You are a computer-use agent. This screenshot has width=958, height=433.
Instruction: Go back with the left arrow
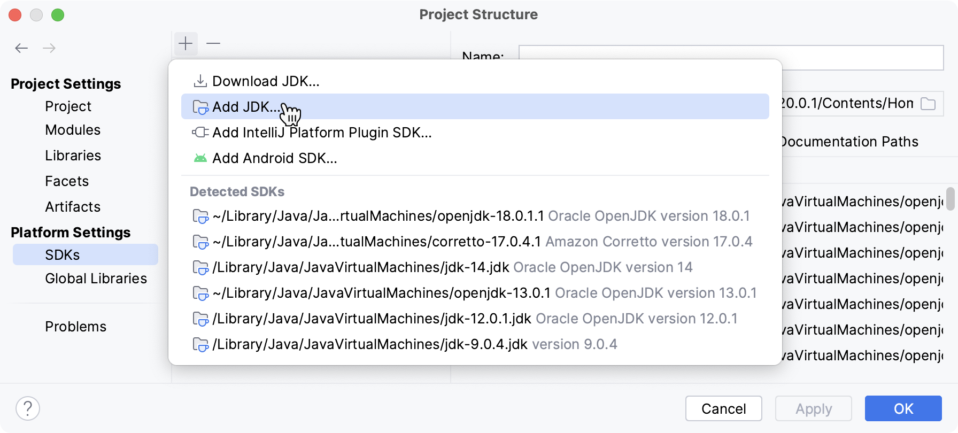[21, 48]
